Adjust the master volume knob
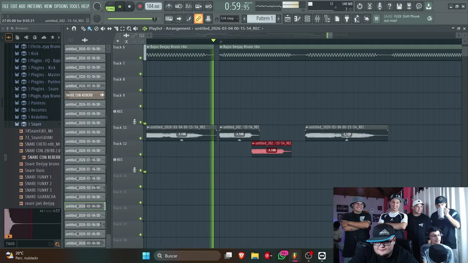The width and height of the screenshot is (468, 263). 97,6
